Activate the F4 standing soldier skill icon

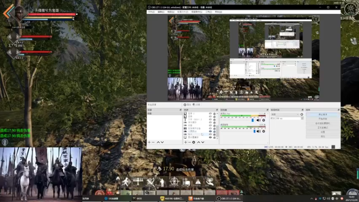click(162, 182)
